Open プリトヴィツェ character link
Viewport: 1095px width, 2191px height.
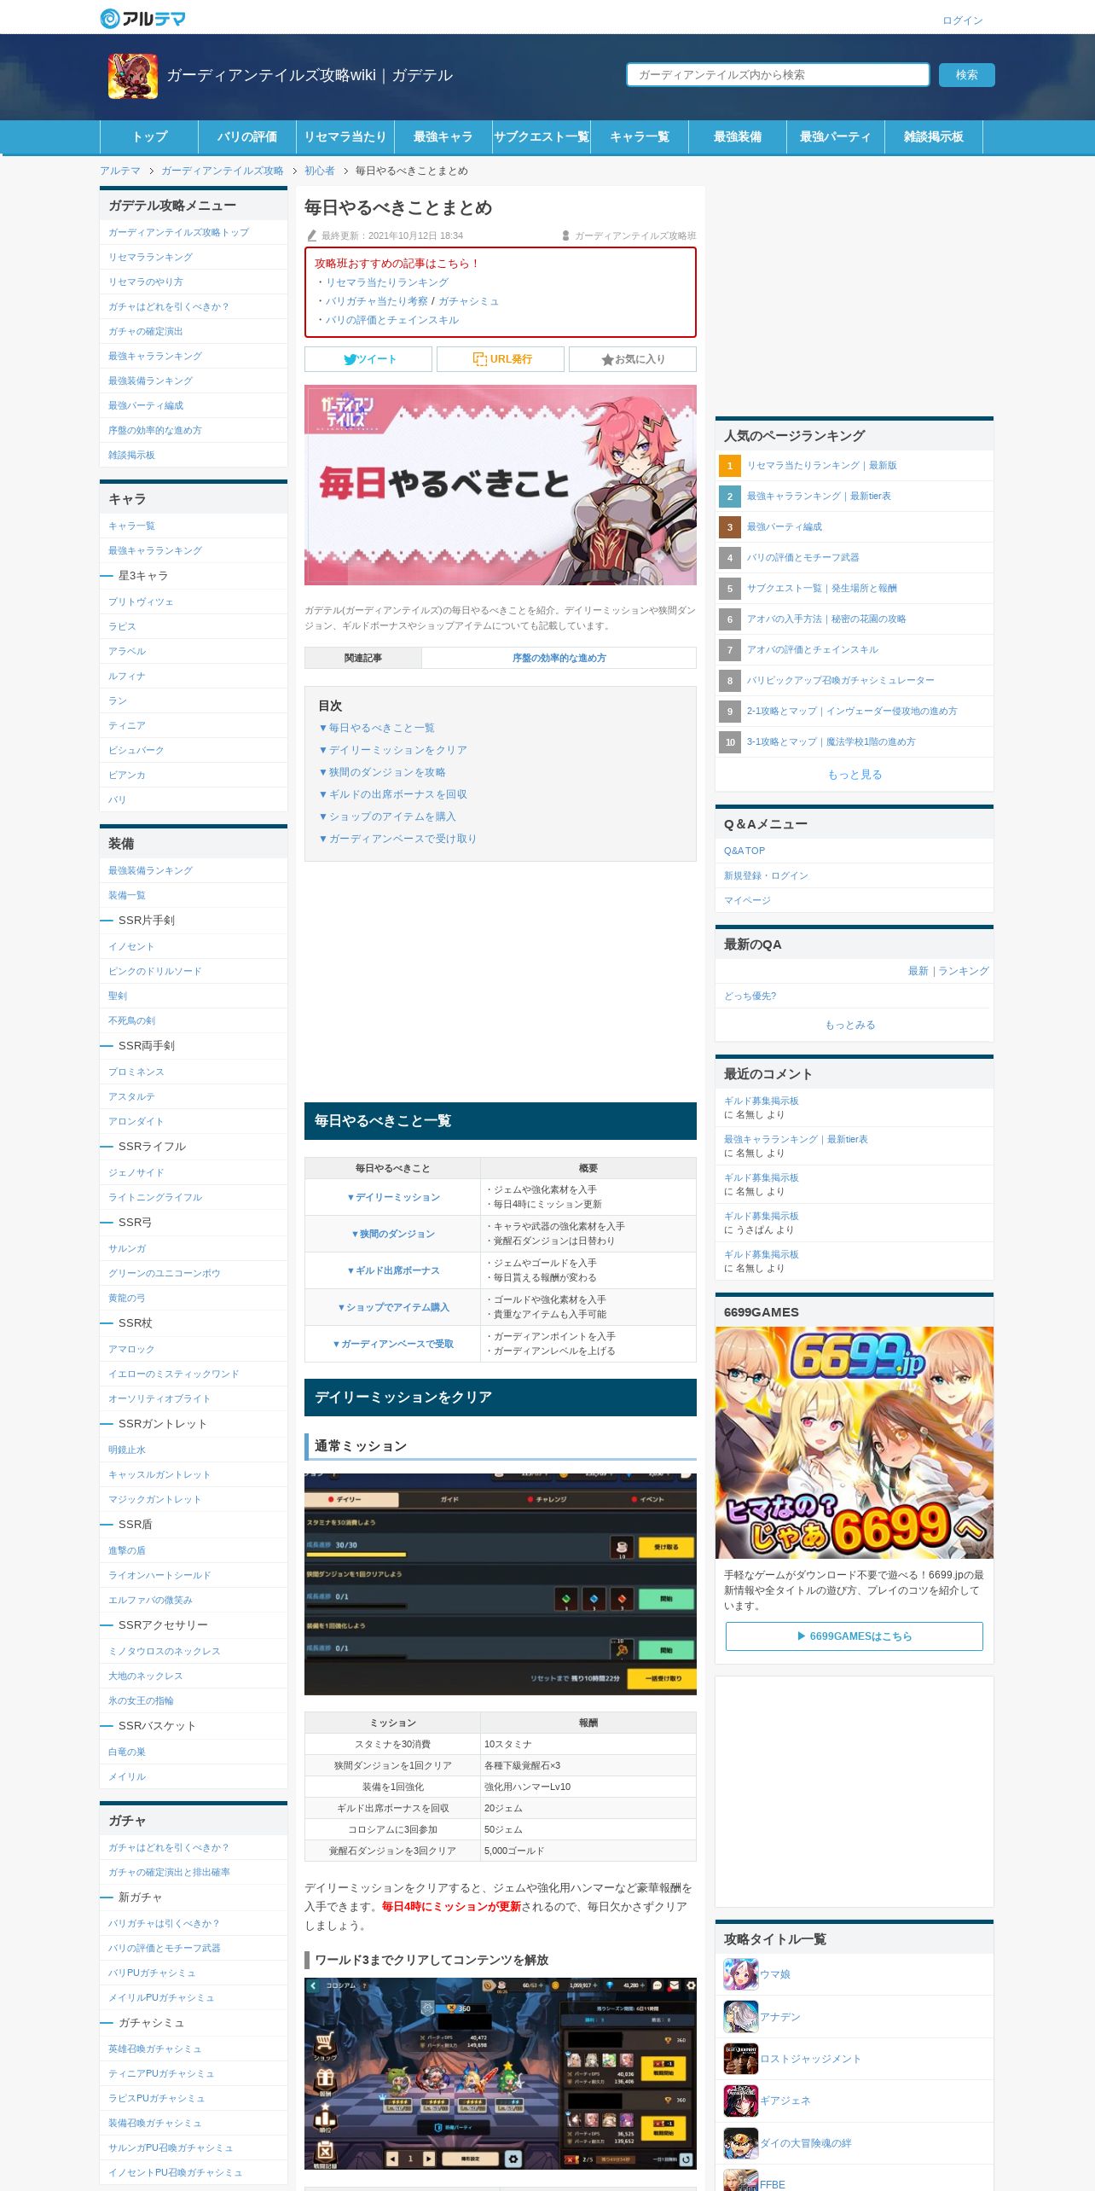pyautogui.click(x=141, y=602)
